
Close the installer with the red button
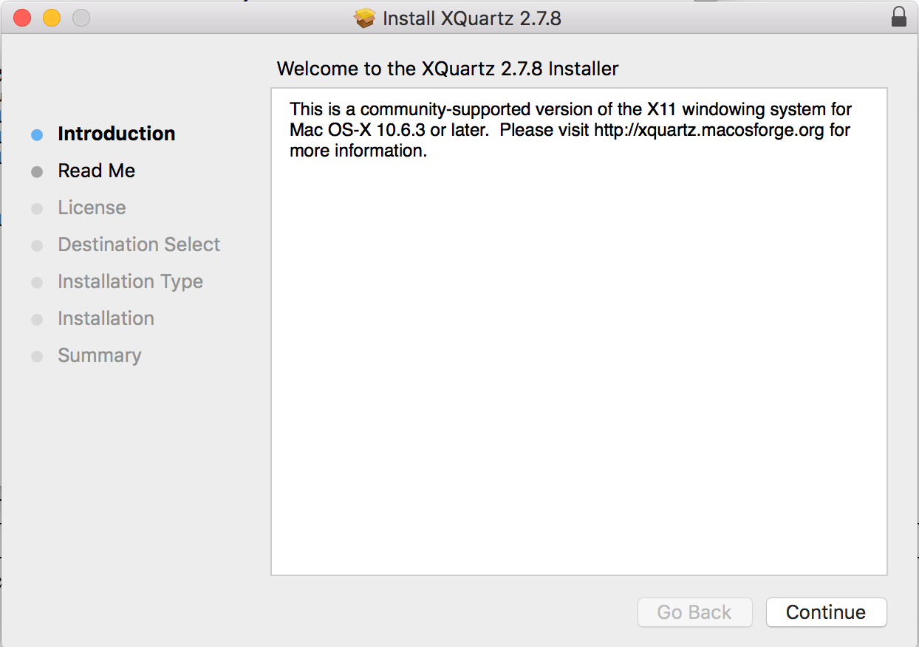[22, 18]
